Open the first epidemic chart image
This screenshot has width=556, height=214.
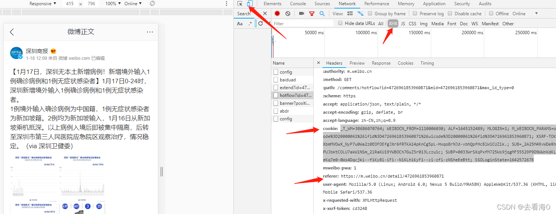(34, 175)
